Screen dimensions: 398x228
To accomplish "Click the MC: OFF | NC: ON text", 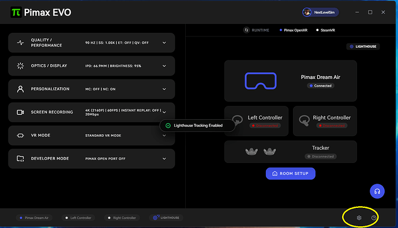I will pyautogui.click(x=100, y=89).
